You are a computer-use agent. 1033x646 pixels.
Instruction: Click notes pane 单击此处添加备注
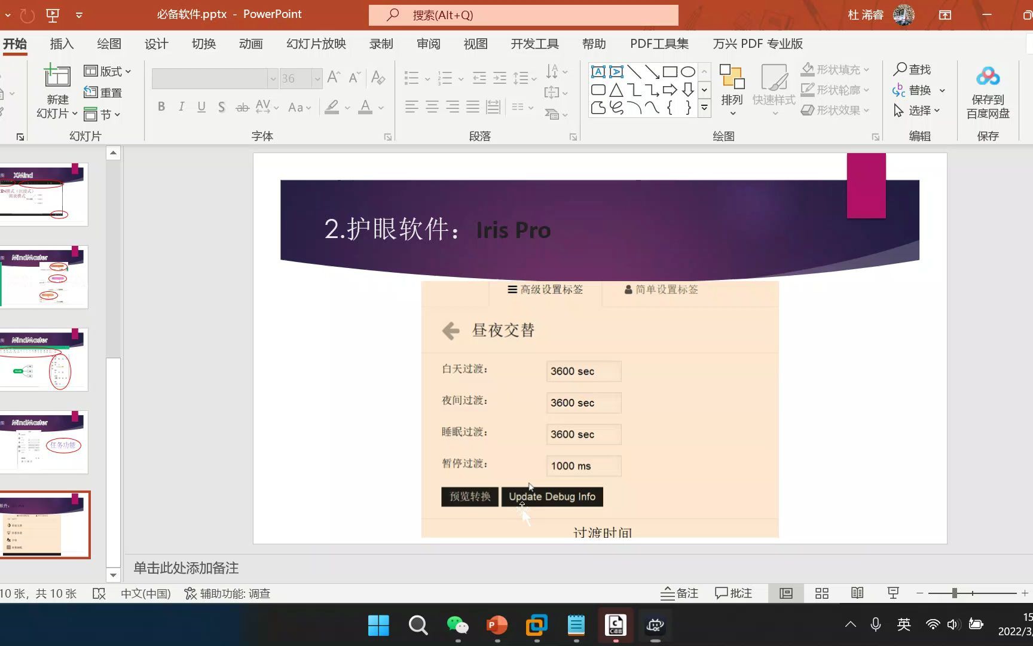(x=186, y=568)
